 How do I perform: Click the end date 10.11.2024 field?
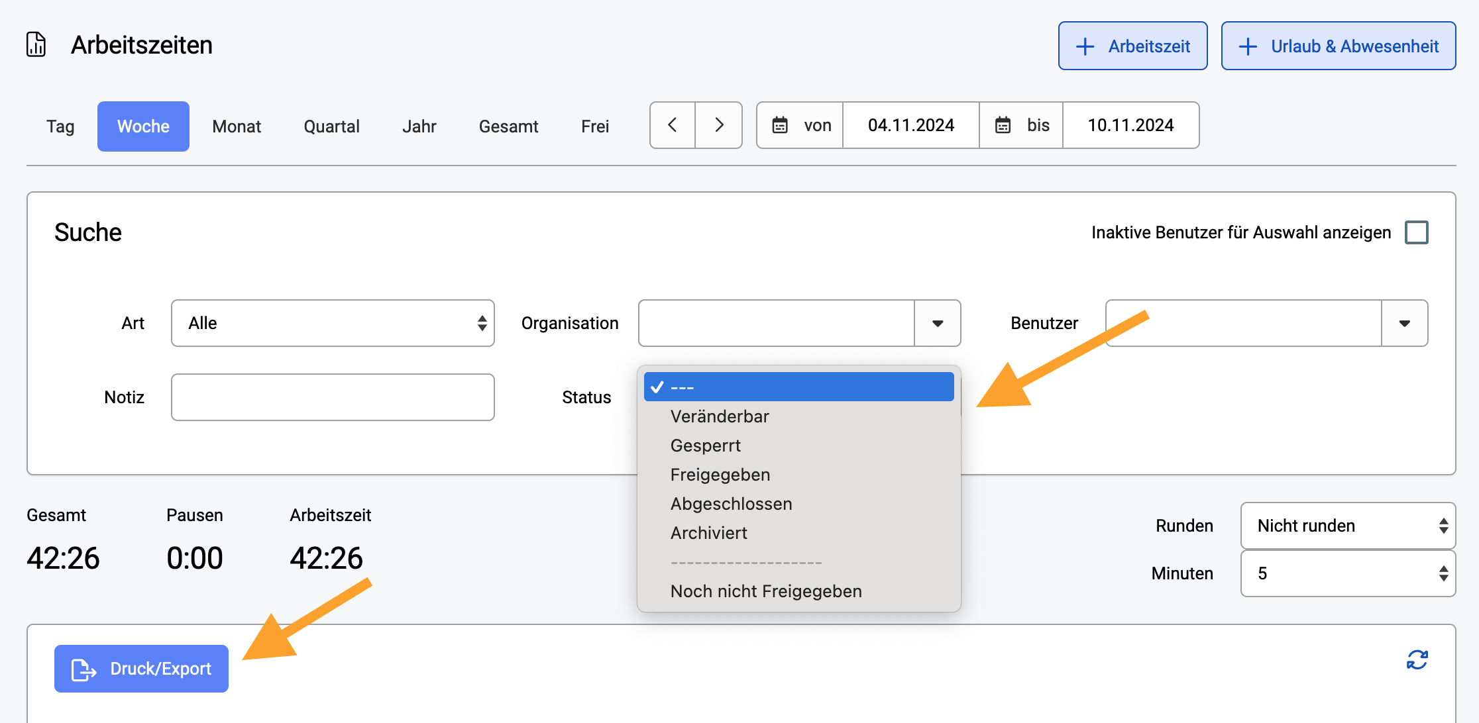(x=1130, y=125)
